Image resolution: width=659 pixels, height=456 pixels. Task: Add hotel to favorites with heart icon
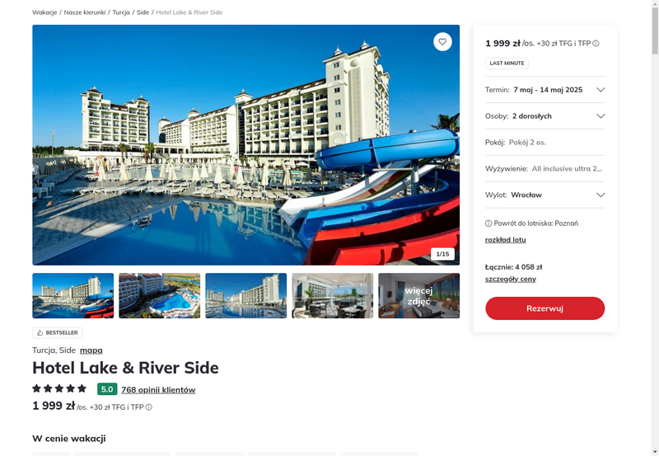[442, 42]
